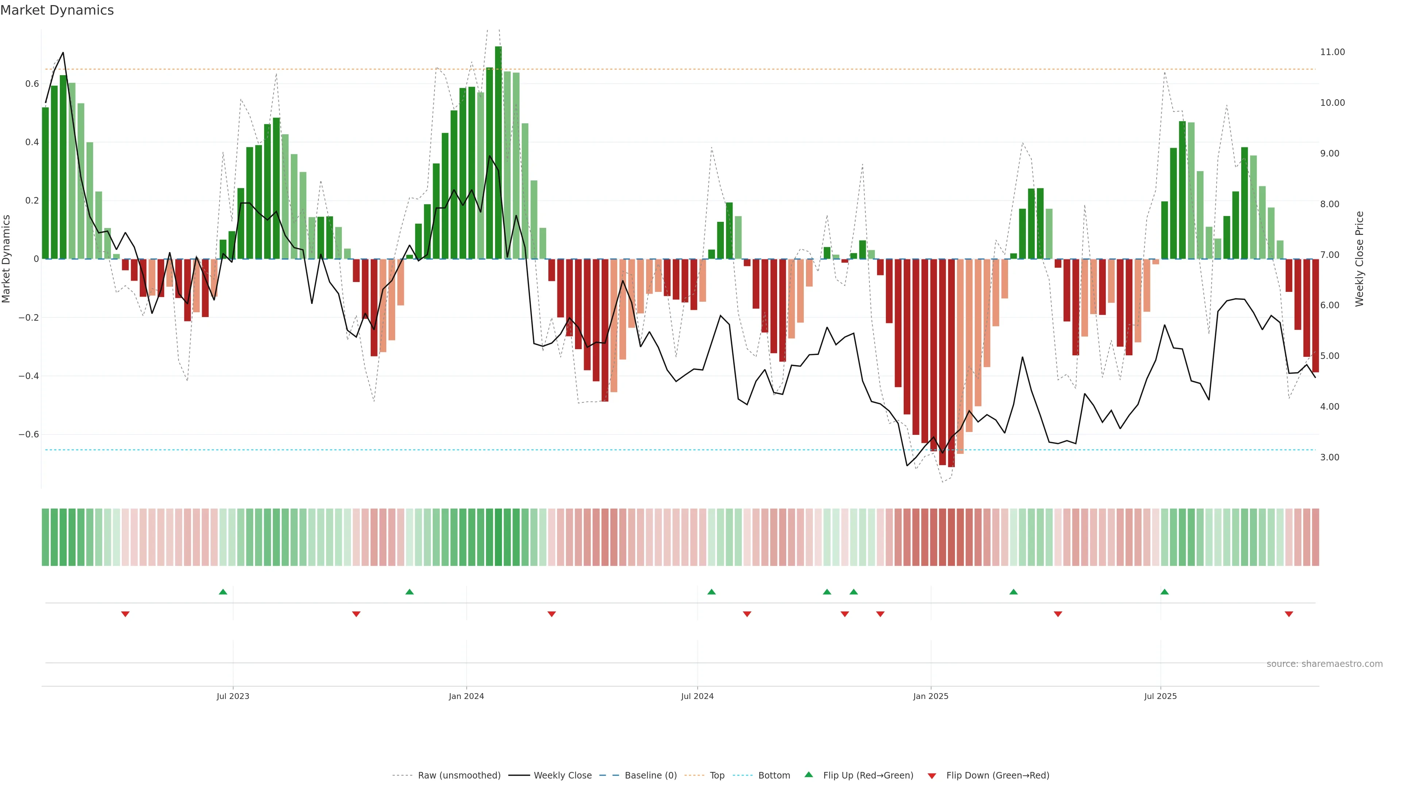Click the flip-up triangle right of the Jul 2024 gridline
Screen dimensions: 1401x788
pyautogui.click(x=711, y=592)
